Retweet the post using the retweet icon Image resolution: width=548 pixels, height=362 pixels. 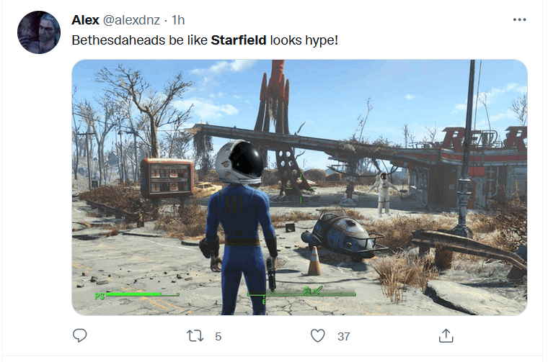(x=195, y=336)
